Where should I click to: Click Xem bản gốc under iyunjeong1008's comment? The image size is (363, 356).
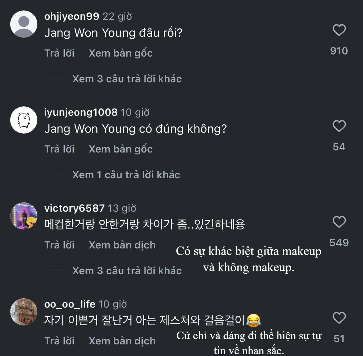[x=121, y=149]
